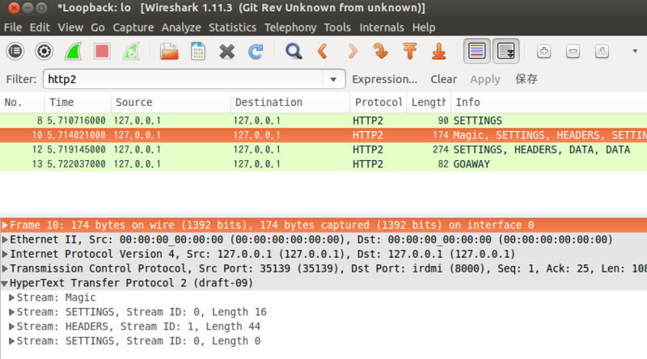Reset zoom to normal size
Screen dimensions: 647x359
602,52
